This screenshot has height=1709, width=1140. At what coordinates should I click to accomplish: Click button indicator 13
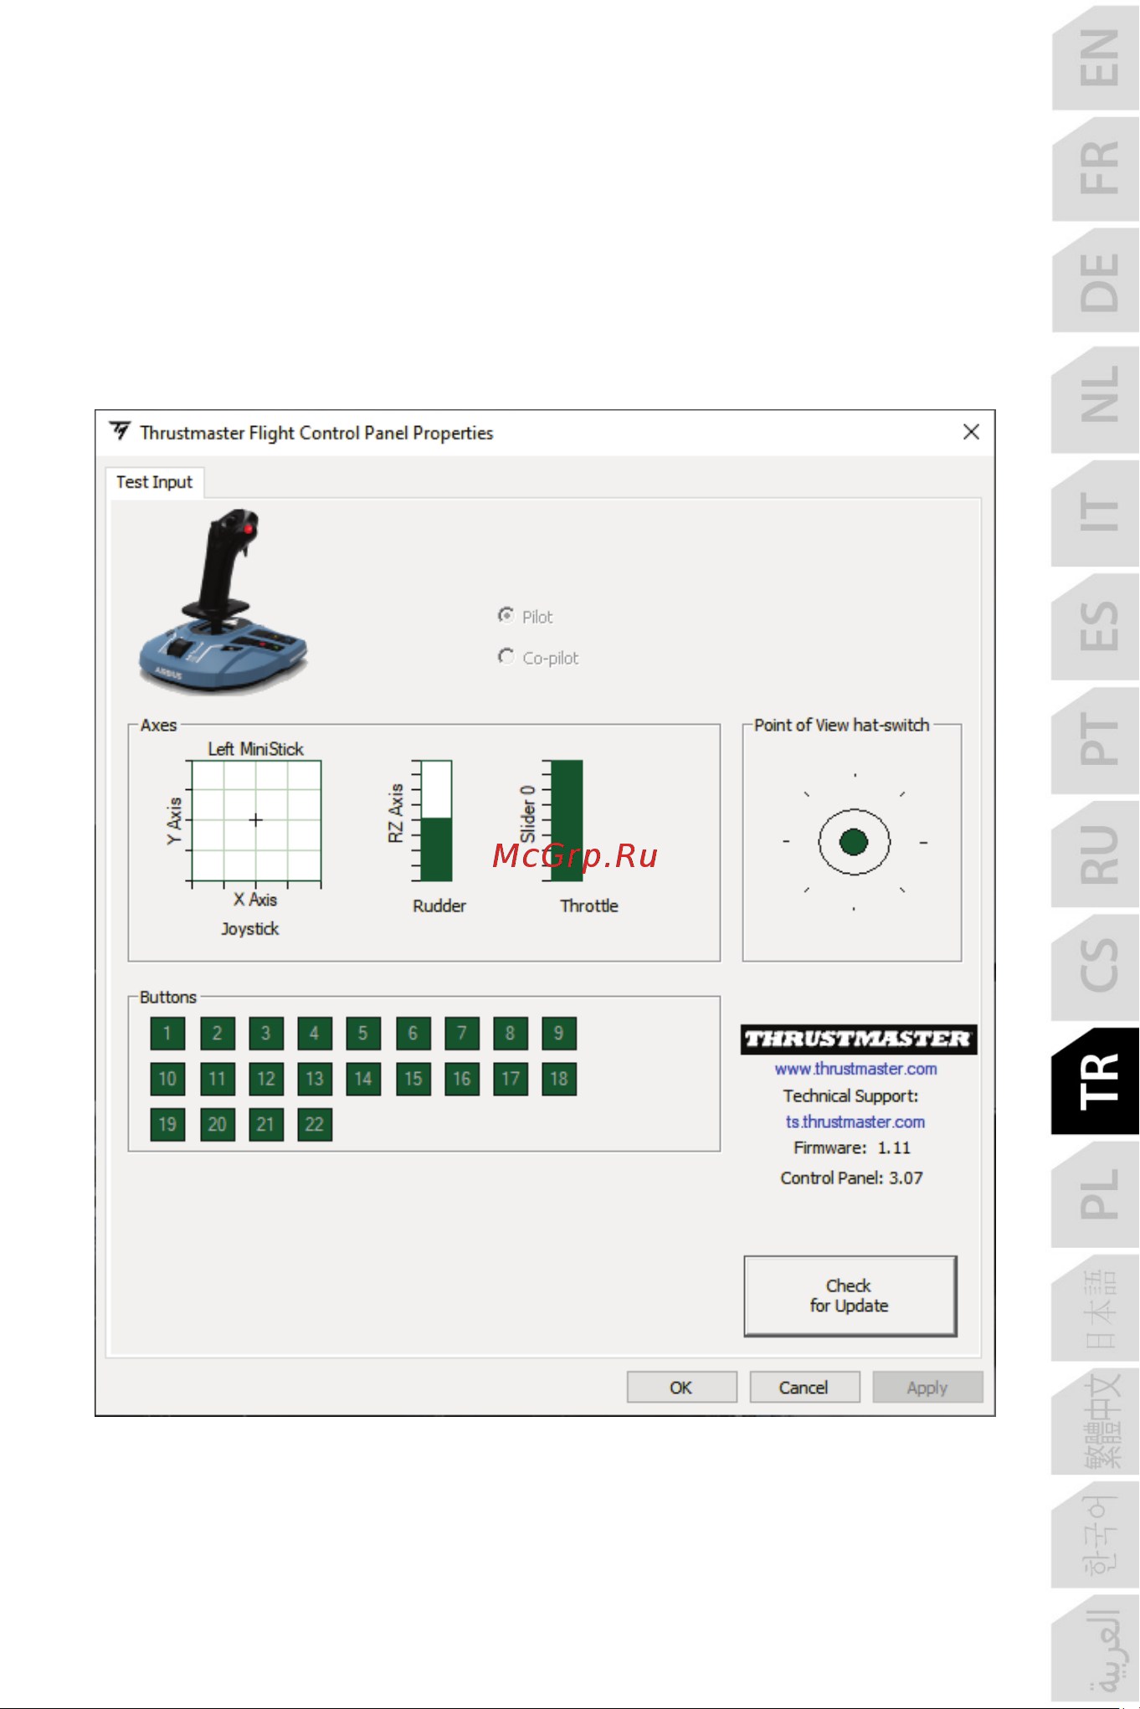point(314,1079)
